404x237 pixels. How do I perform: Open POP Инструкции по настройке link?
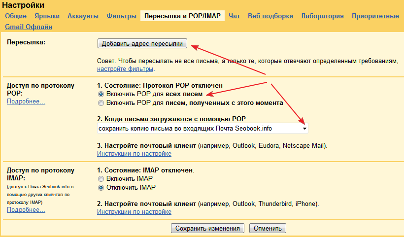coord(134,154)
